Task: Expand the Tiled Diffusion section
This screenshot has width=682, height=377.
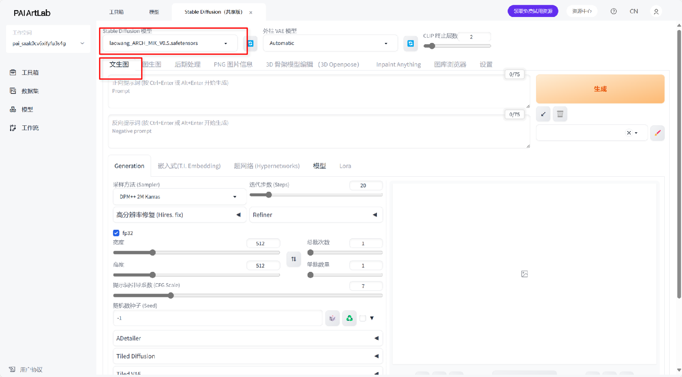Action: pos(248,356)
